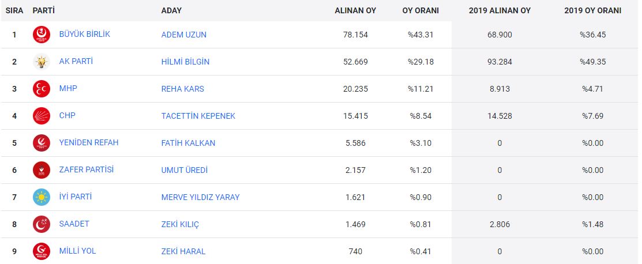Click the Saadet party crescent logo
This screenshot has width=642, height=264.
[42, 224]
